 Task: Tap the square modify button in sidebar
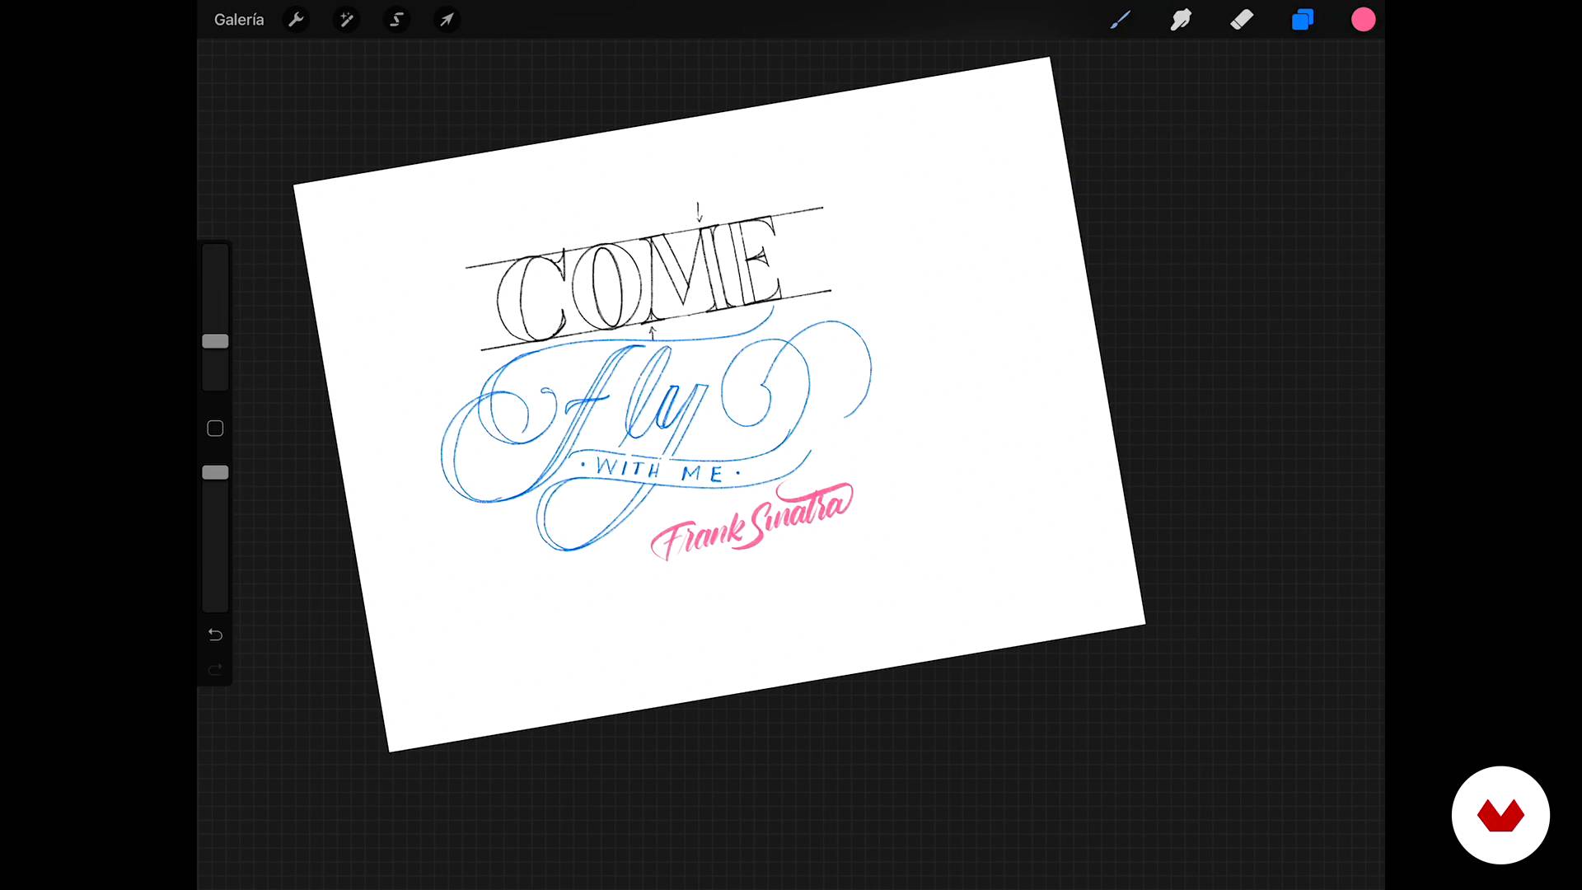[x=215, y=429]
